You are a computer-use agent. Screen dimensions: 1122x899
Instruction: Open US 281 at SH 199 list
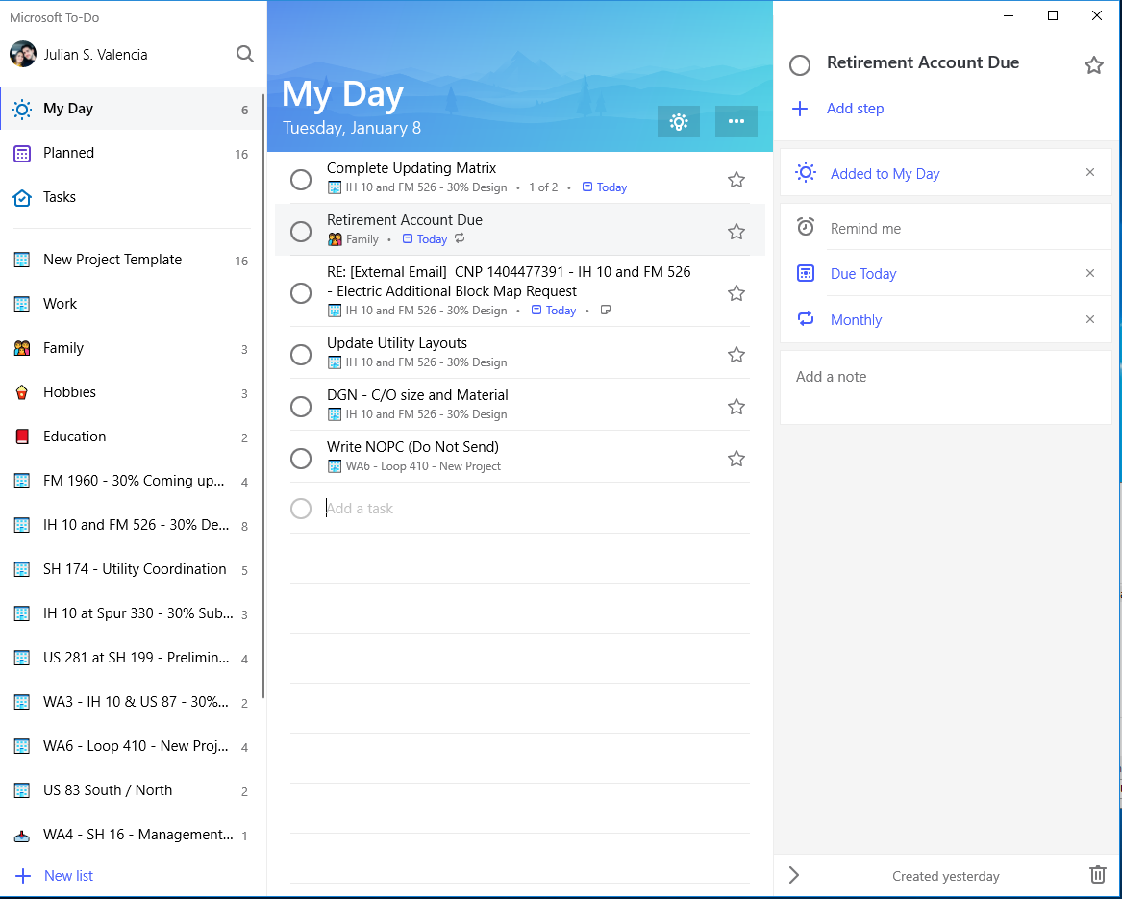pos(133,658)
